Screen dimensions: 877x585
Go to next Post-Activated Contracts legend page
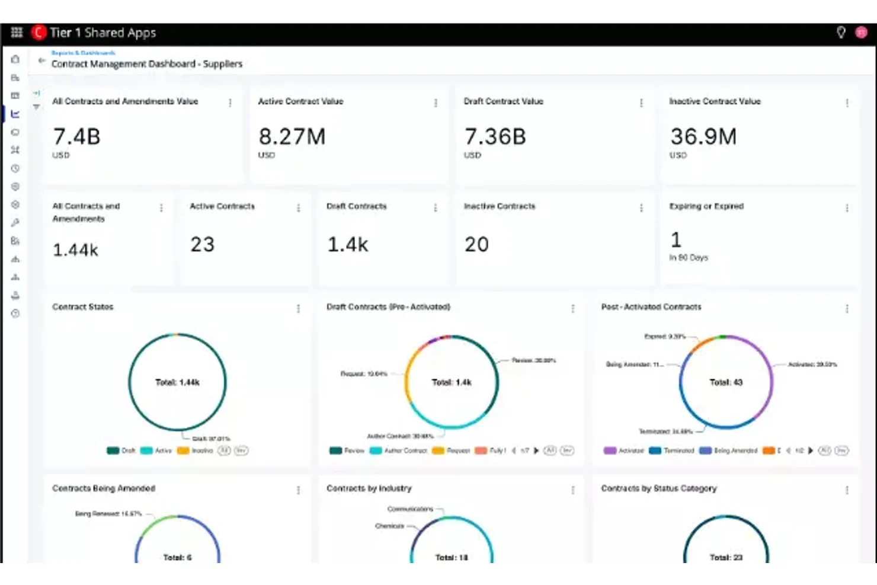811,450
